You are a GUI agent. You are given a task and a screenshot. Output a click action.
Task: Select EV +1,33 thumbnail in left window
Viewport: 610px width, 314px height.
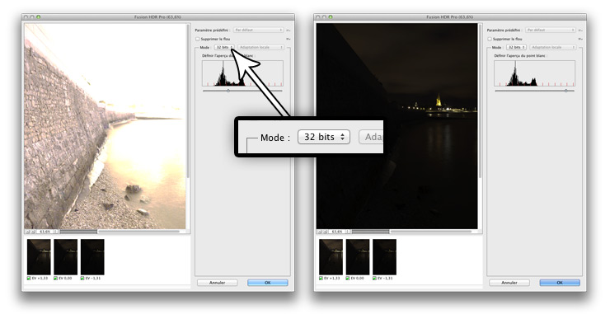(x=39, y=257)
